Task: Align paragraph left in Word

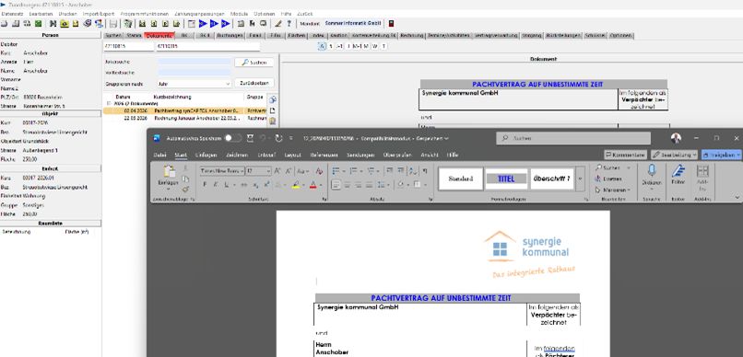Action: click(x=336, y=185)
